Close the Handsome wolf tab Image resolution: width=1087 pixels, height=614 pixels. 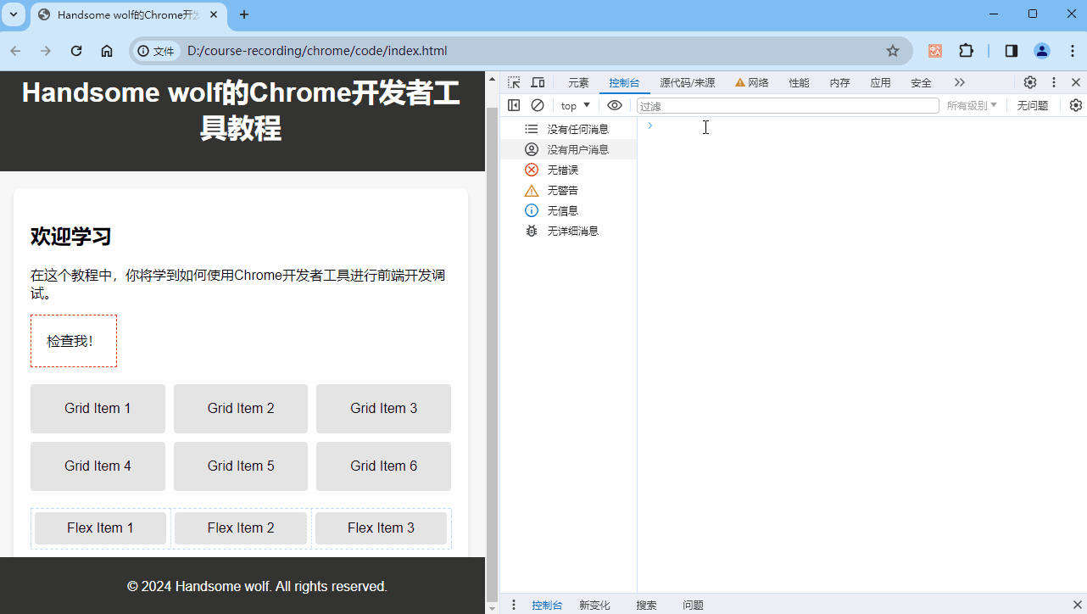(214, 14)
